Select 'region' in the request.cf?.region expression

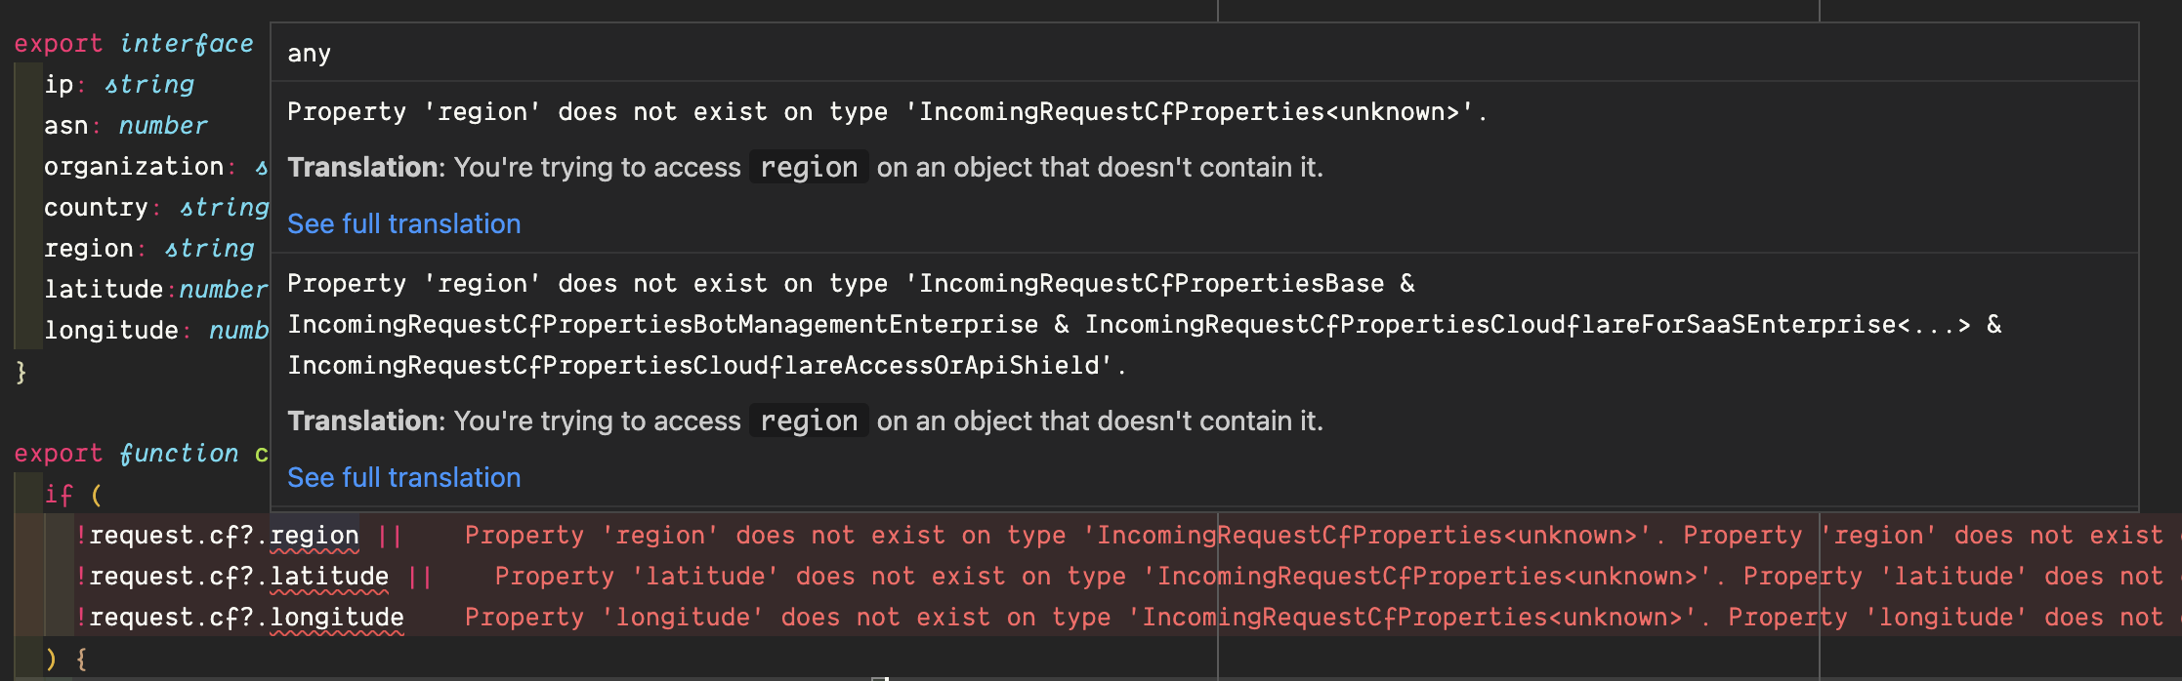coord(313,535)
